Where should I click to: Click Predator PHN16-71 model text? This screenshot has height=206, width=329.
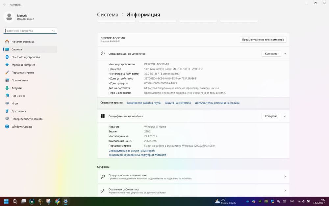tap(110, 42)
